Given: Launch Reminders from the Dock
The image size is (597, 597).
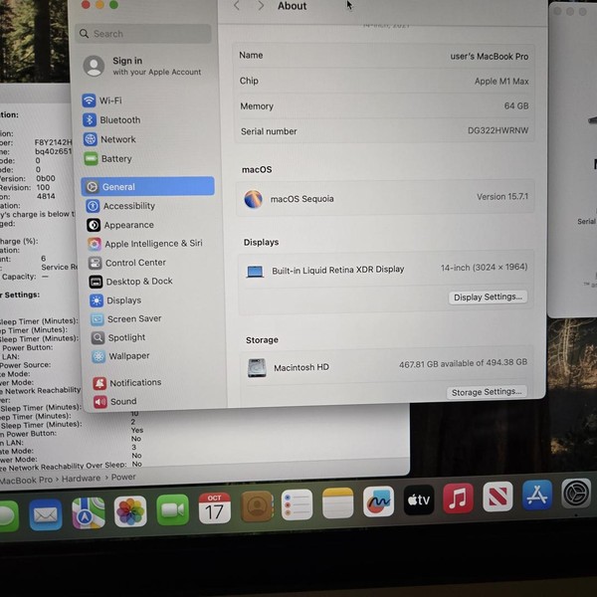Looking at the screenshot, I should (x=297, y=504).
